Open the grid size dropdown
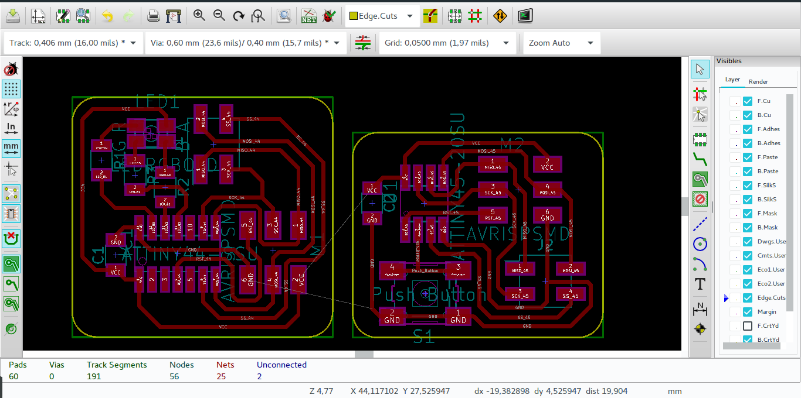The width and height of the screenshot is (801, 398). click(x=505, y=43)
